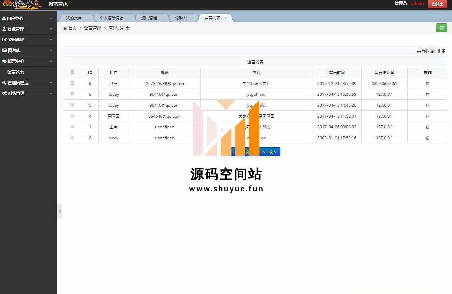452x294 pixels.
Task: Click the admin username link
Action: 417,4
